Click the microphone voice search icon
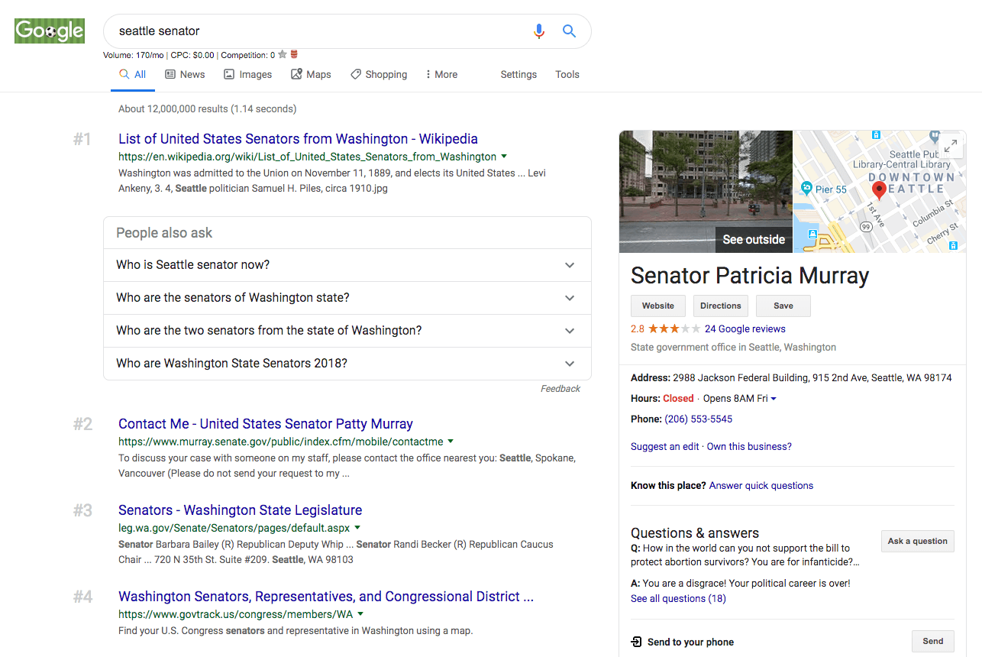 coord(539,31)
